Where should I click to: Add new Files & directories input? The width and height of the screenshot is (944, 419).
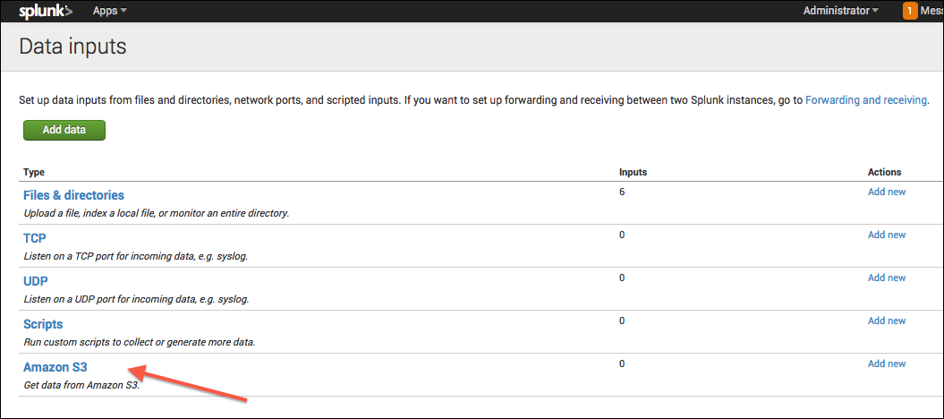click(x=886, y=192)
